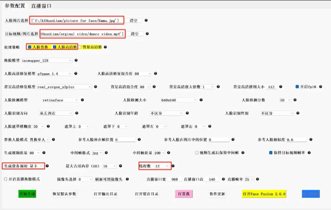
Task: Toggle the 开启fp16 checkbox
Action: pos(297,86)
